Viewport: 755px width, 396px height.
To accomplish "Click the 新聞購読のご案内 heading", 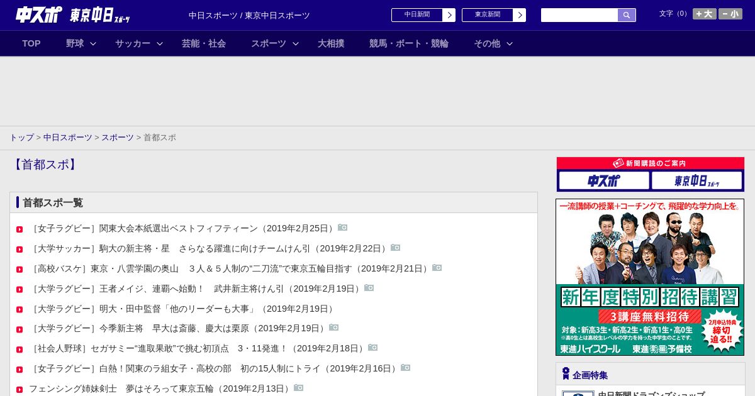I will [x=651, y=163].
